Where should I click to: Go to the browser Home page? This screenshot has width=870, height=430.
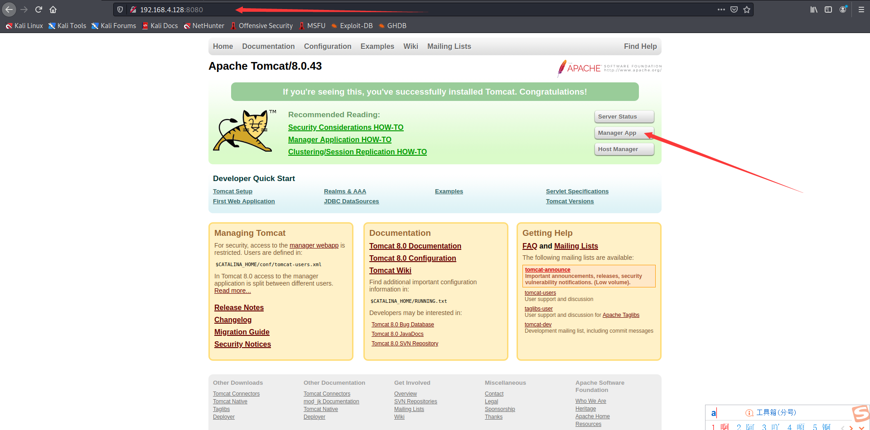click(53, 10)
